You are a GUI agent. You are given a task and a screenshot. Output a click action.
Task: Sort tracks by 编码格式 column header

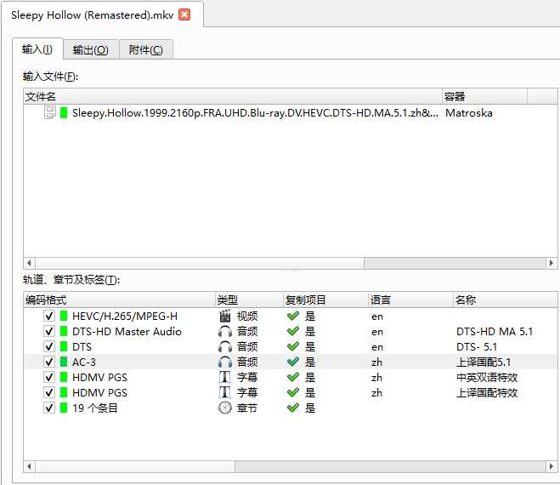pos(119,300)
